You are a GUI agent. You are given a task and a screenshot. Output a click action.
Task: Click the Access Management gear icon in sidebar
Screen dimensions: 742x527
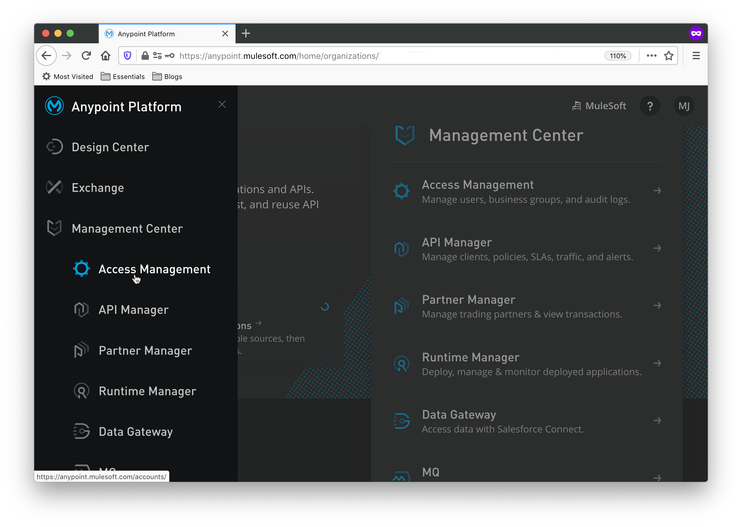coord(81,269)
